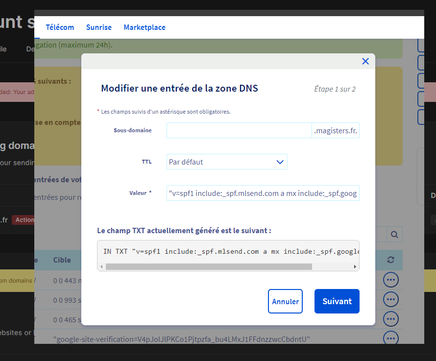Open actions menu for 0 0 443 row

point(390,280)
